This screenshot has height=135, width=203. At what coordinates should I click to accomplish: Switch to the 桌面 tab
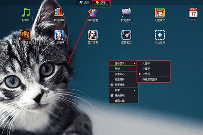click(84, 3)
